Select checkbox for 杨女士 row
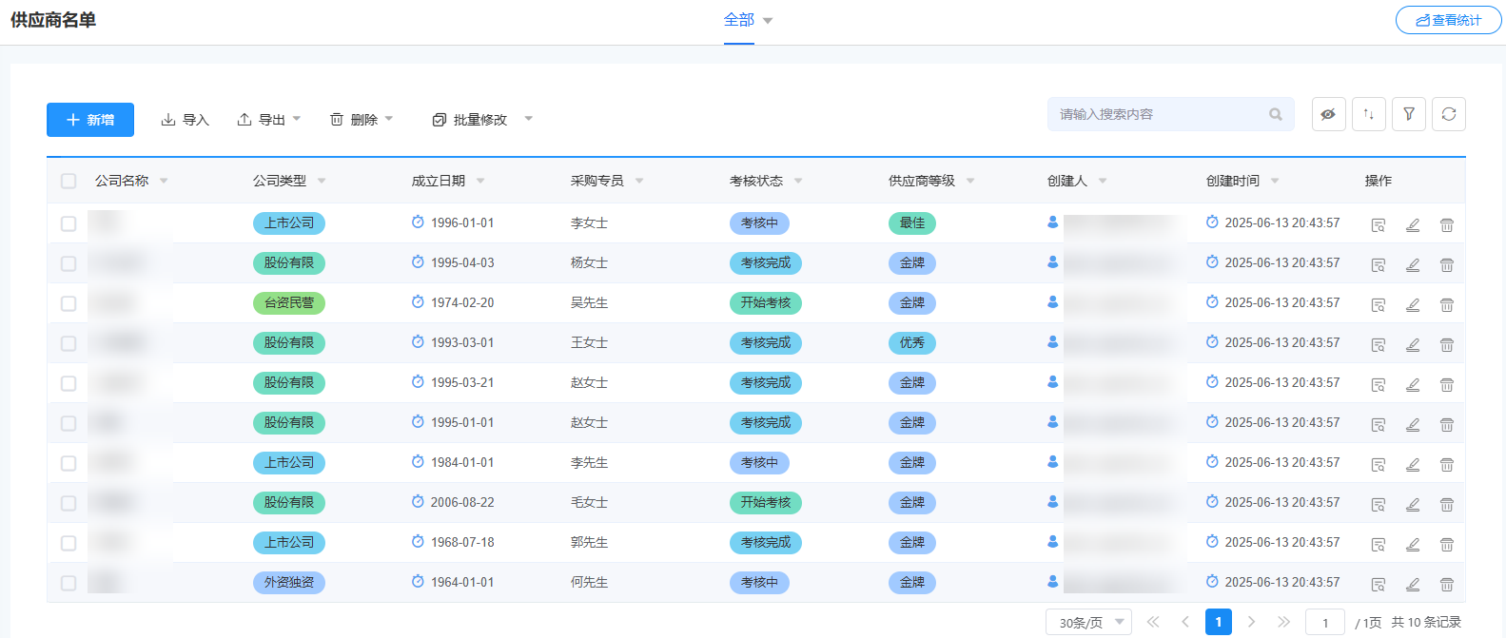The height and width of the screenshot is (638, 1506). [x=68, y=263]
